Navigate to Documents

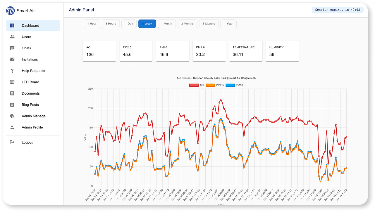pos(33,93)
